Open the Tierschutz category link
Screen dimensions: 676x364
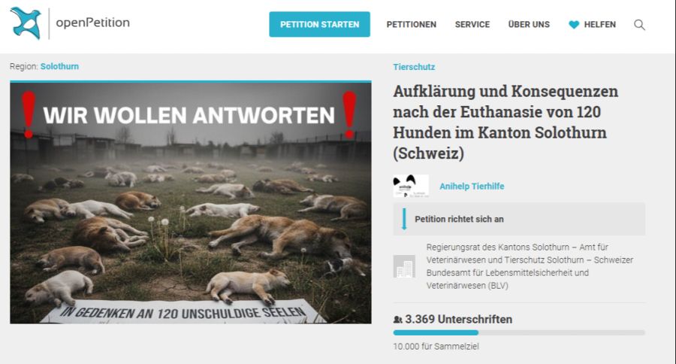414,67
